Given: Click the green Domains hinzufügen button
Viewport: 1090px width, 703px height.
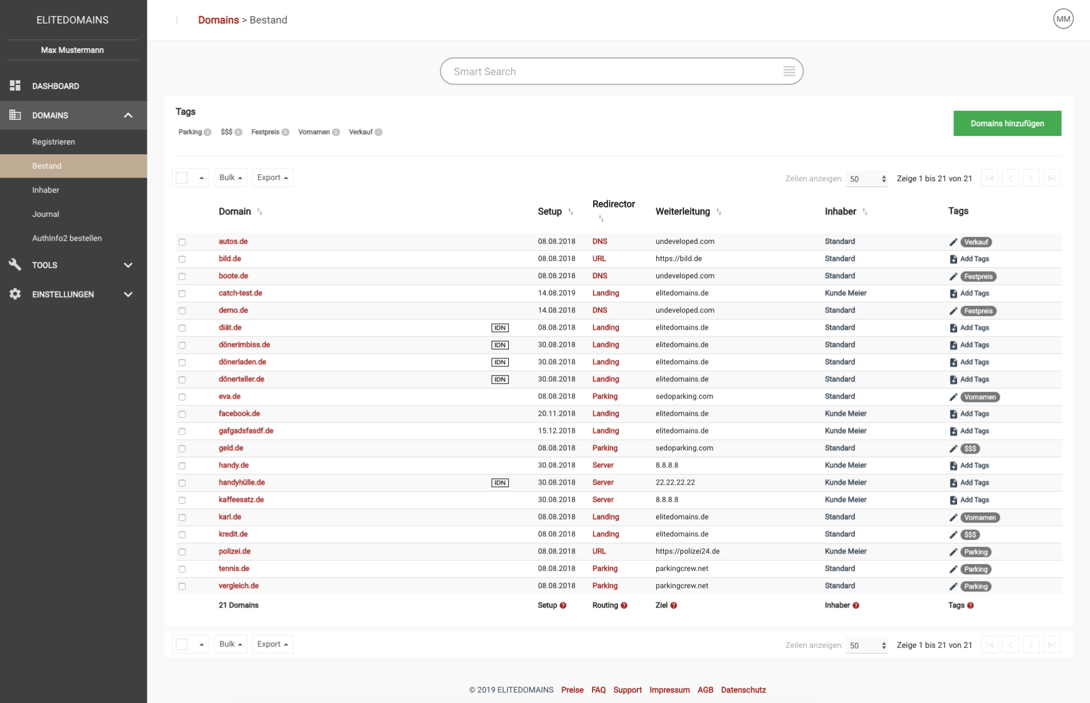Looking at the screenshot, I should tap(1007, 123).
